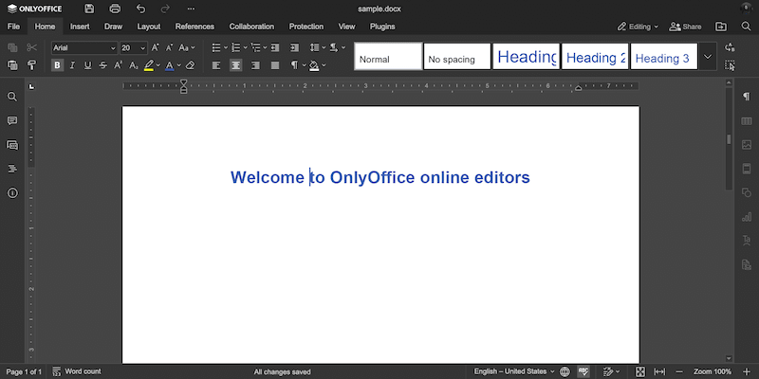This screenshot has height=379, width=759.
Task: Open the Arial font name dropdown
Action: pos(113,48)
